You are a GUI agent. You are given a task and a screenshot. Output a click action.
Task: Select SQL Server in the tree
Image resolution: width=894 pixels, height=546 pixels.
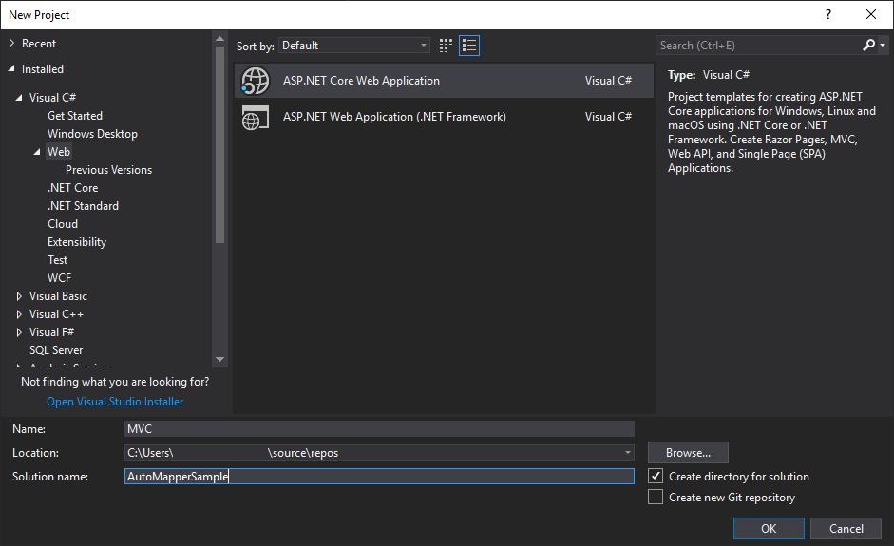[x=56, y=350]
